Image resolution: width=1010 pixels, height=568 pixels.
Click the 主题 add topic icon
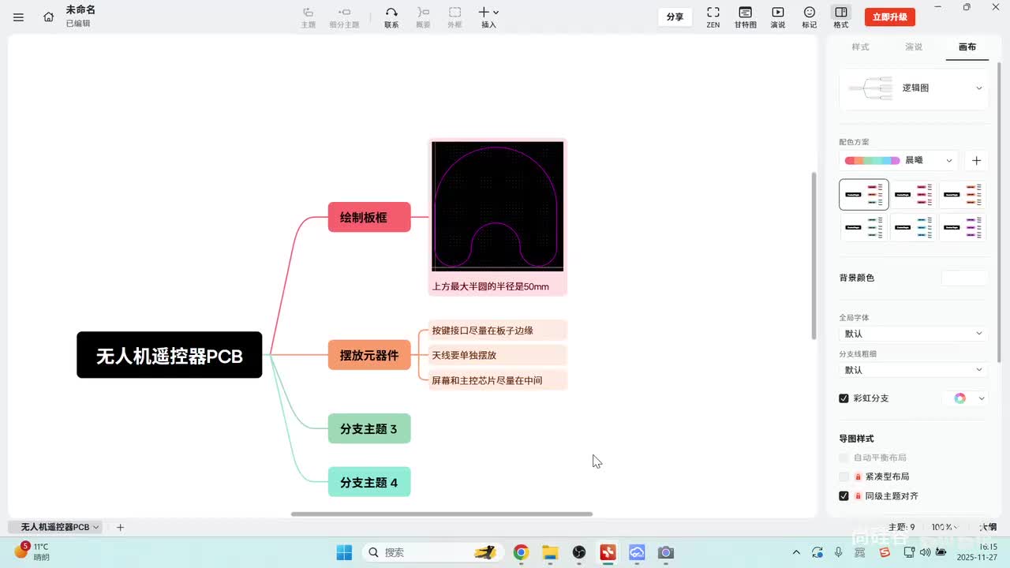[309, 17]
